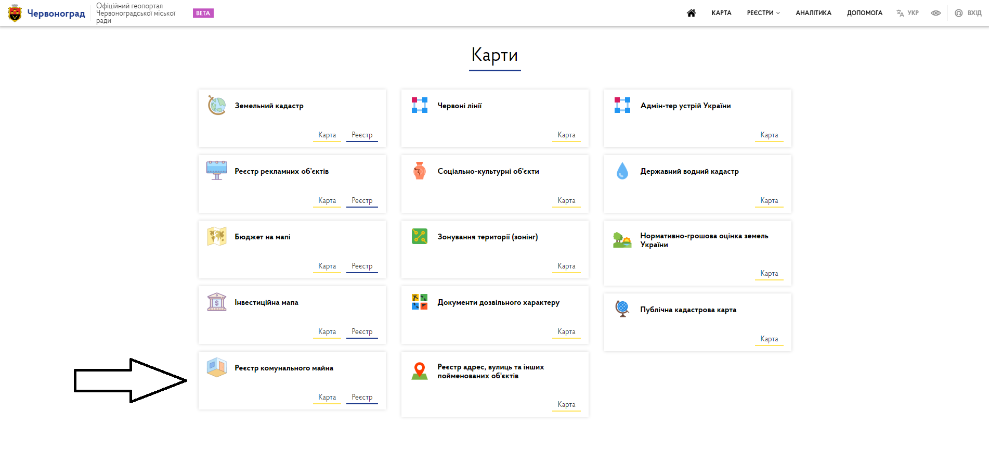
Task: Click the vase icon for Соціально-культурні об'єкти
Action: (x=420, y=171)
